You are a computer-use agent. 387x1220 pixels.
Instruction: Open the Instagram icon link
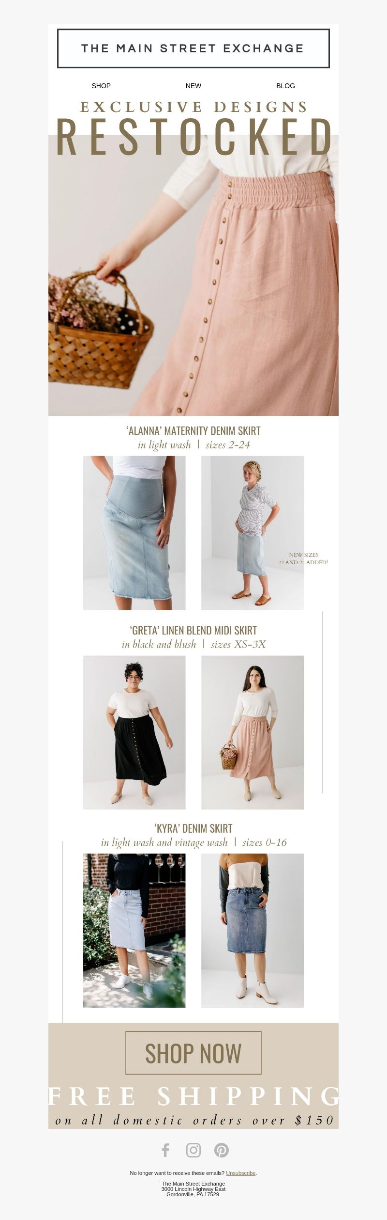(x=193, y=1150)
